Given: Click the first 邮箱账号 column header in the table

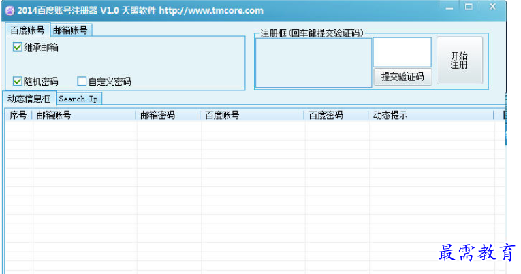Looking at the screenshot, I should 84,115.
